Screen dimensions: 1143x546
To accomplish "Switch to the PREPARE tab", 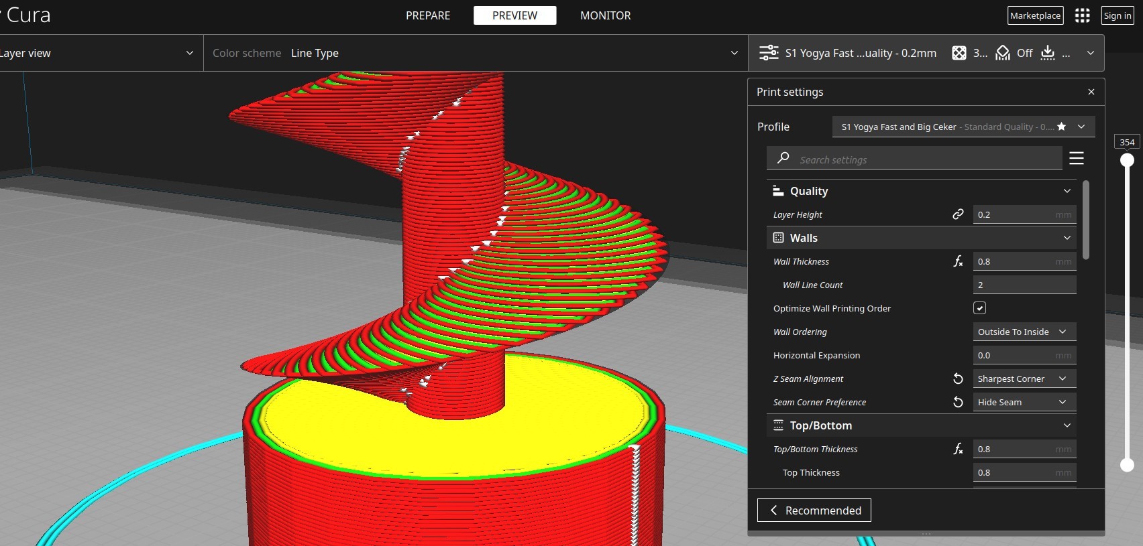I will [428, 15].
